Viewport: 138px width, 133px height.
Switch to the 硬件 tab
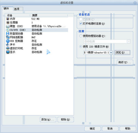(8, 9)
